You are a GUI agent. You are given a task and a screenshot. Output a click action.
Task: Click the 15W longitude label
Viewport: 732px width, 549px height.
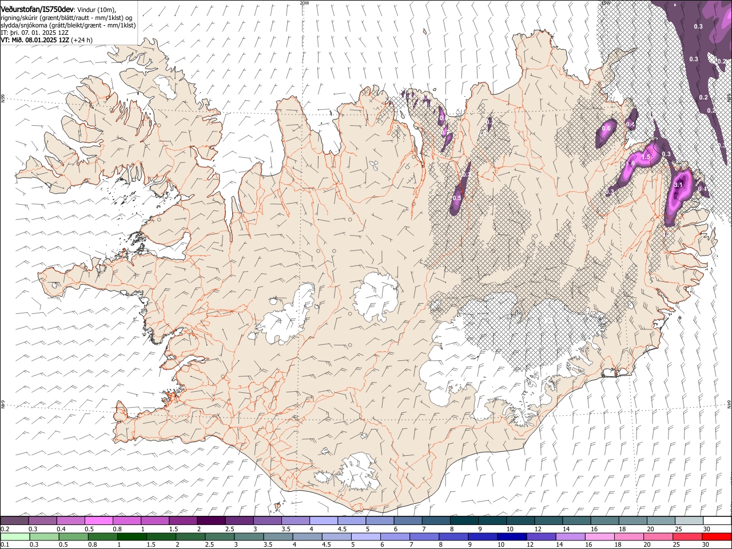point(606,3)
